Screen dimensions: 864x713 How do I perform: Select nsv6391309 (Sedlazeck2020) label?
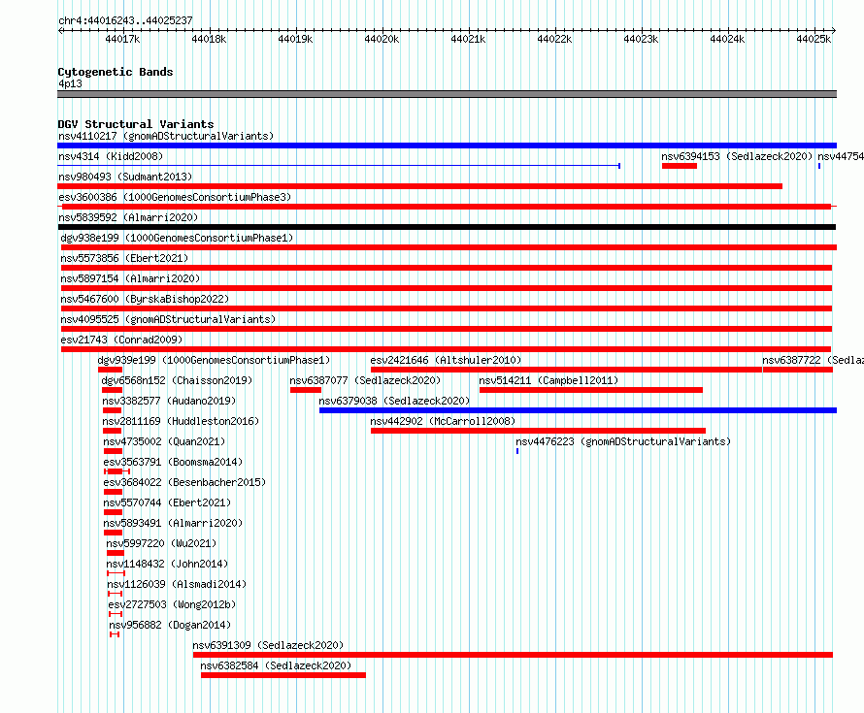click(268, 645)
